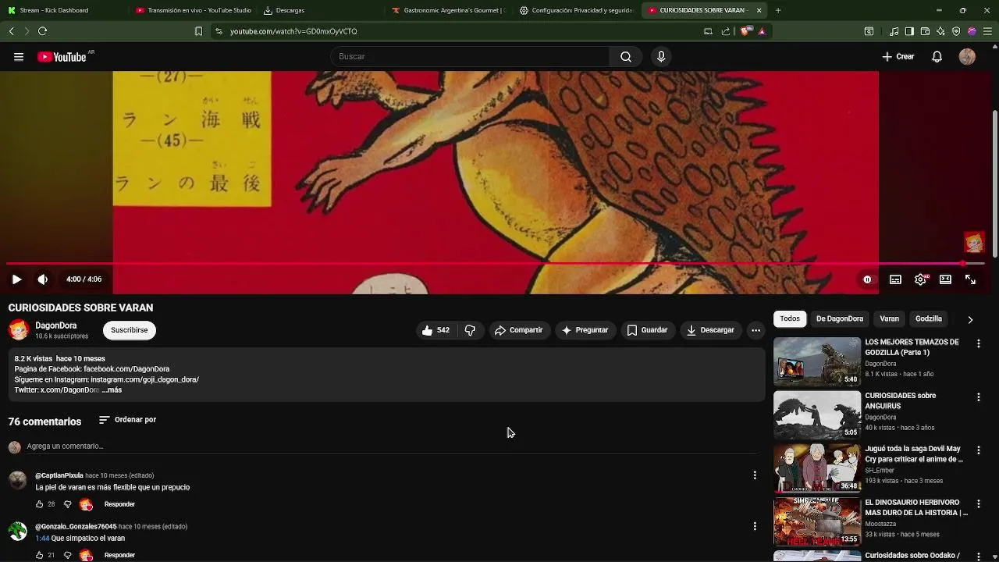Open the DagonDora channel name link
This screenshot has width=999, height=562.
(56, 325)
